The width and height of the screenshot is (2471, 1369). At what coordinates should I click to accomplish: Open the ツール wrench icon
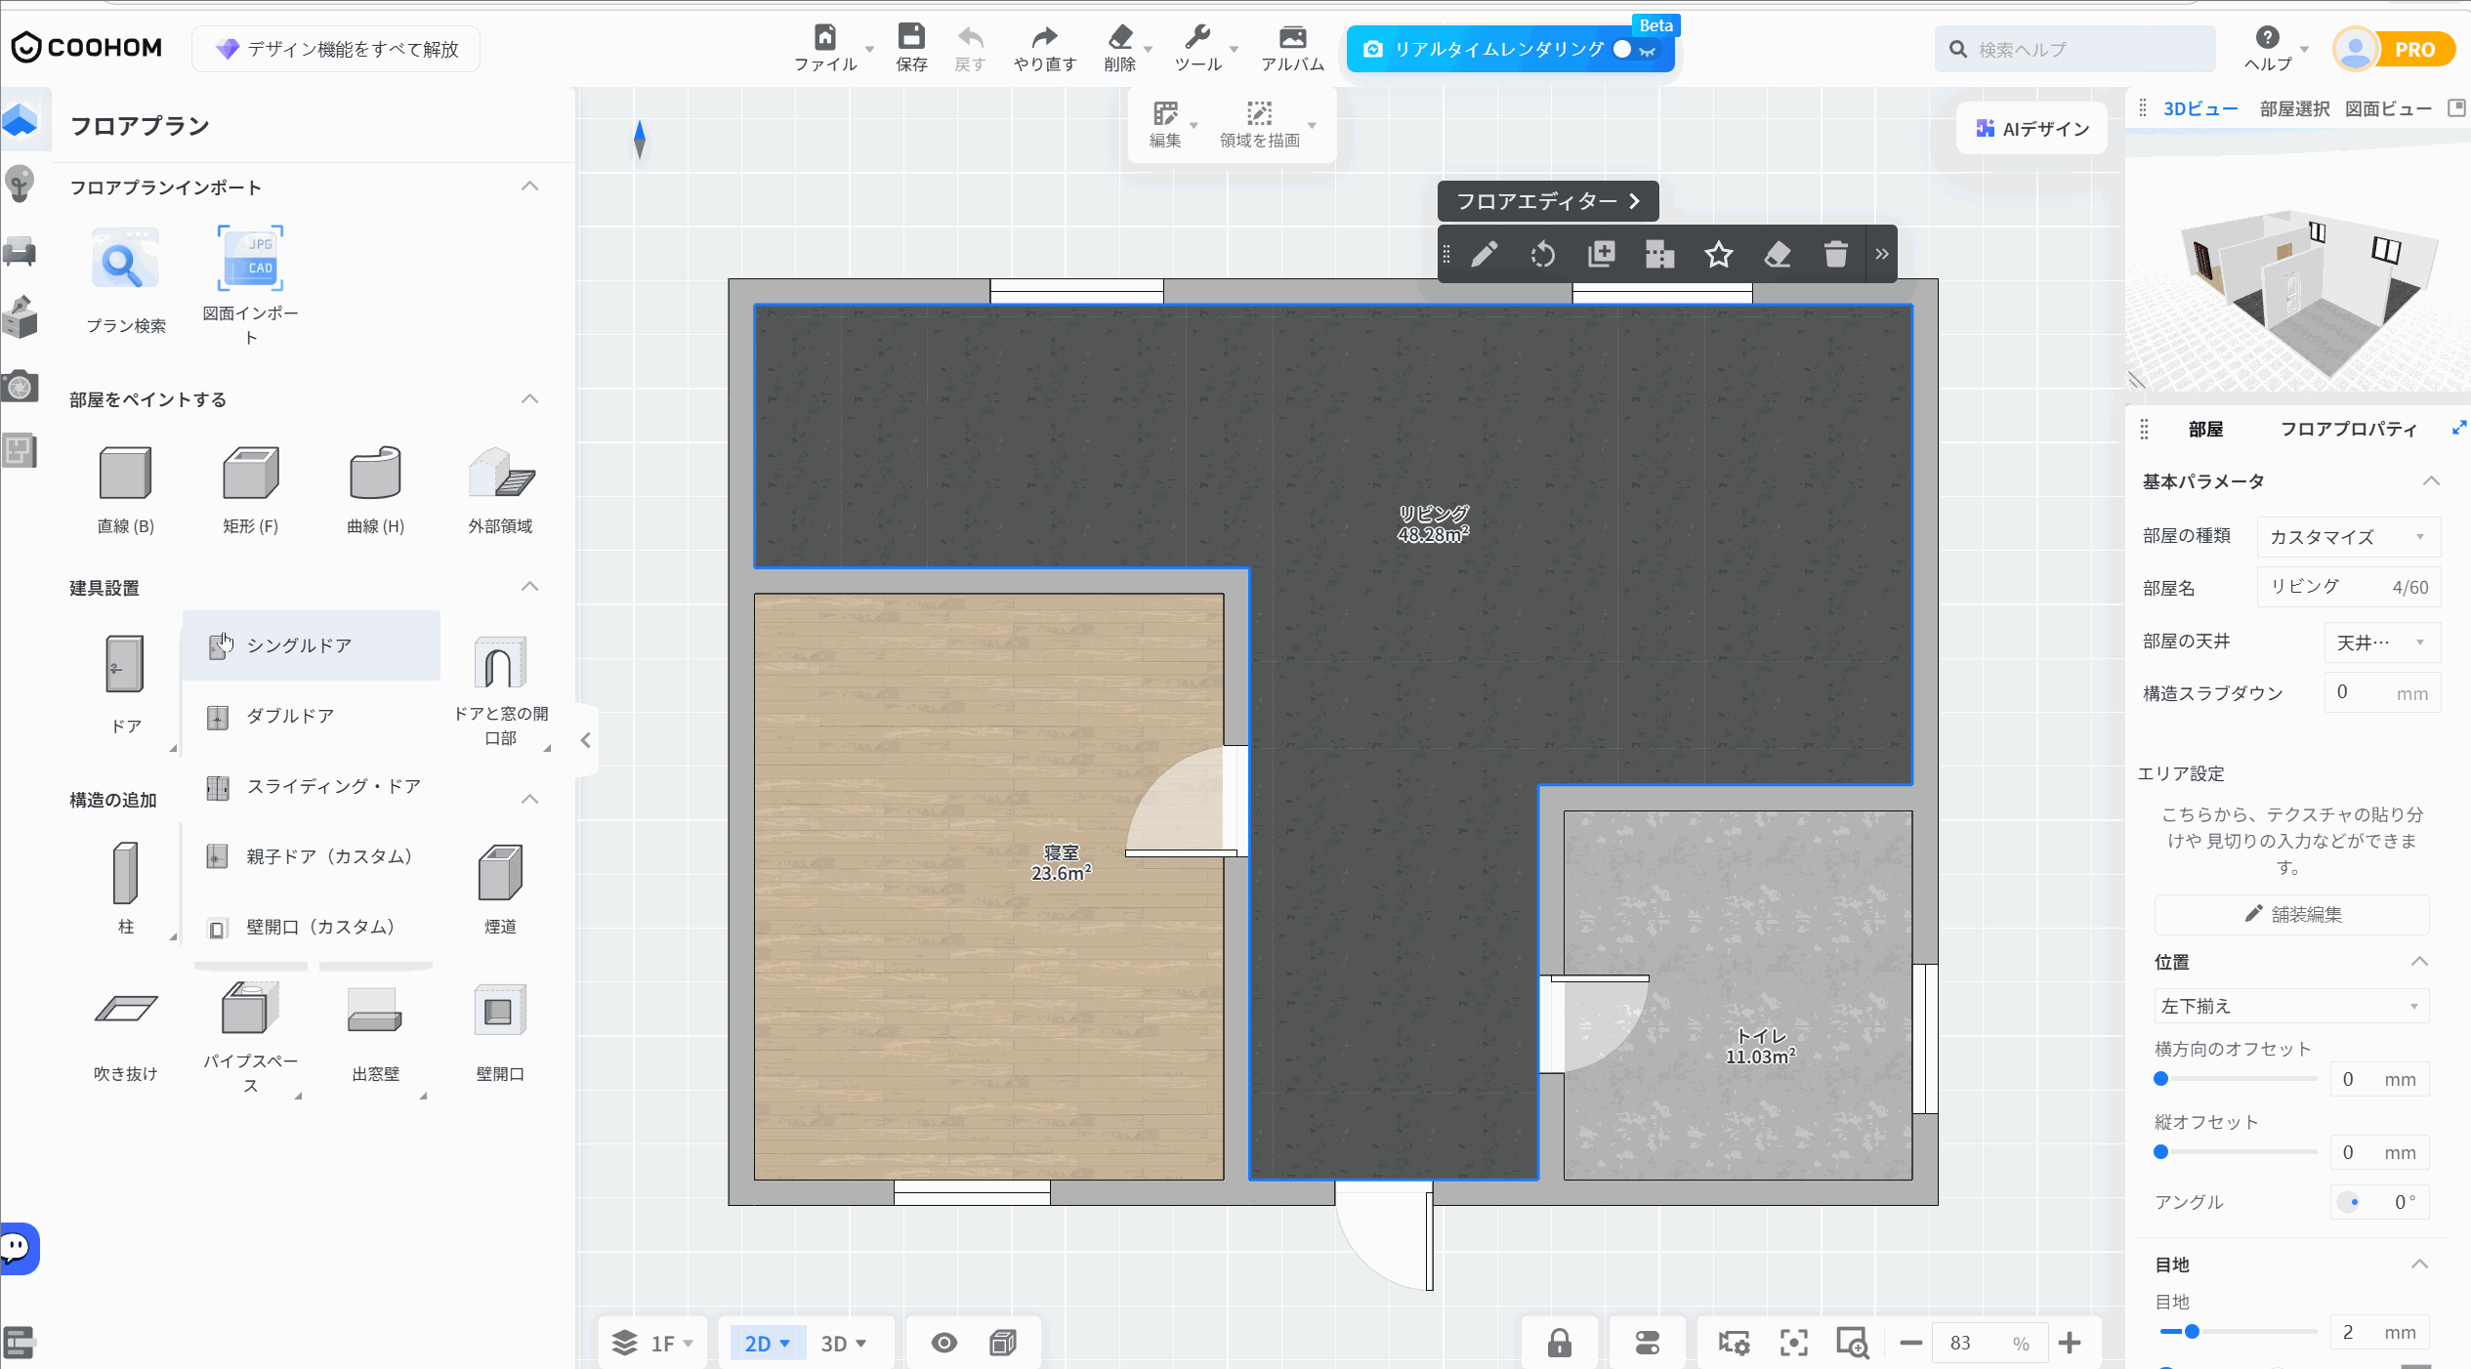pyautogui.click(x=1197, y=37)
